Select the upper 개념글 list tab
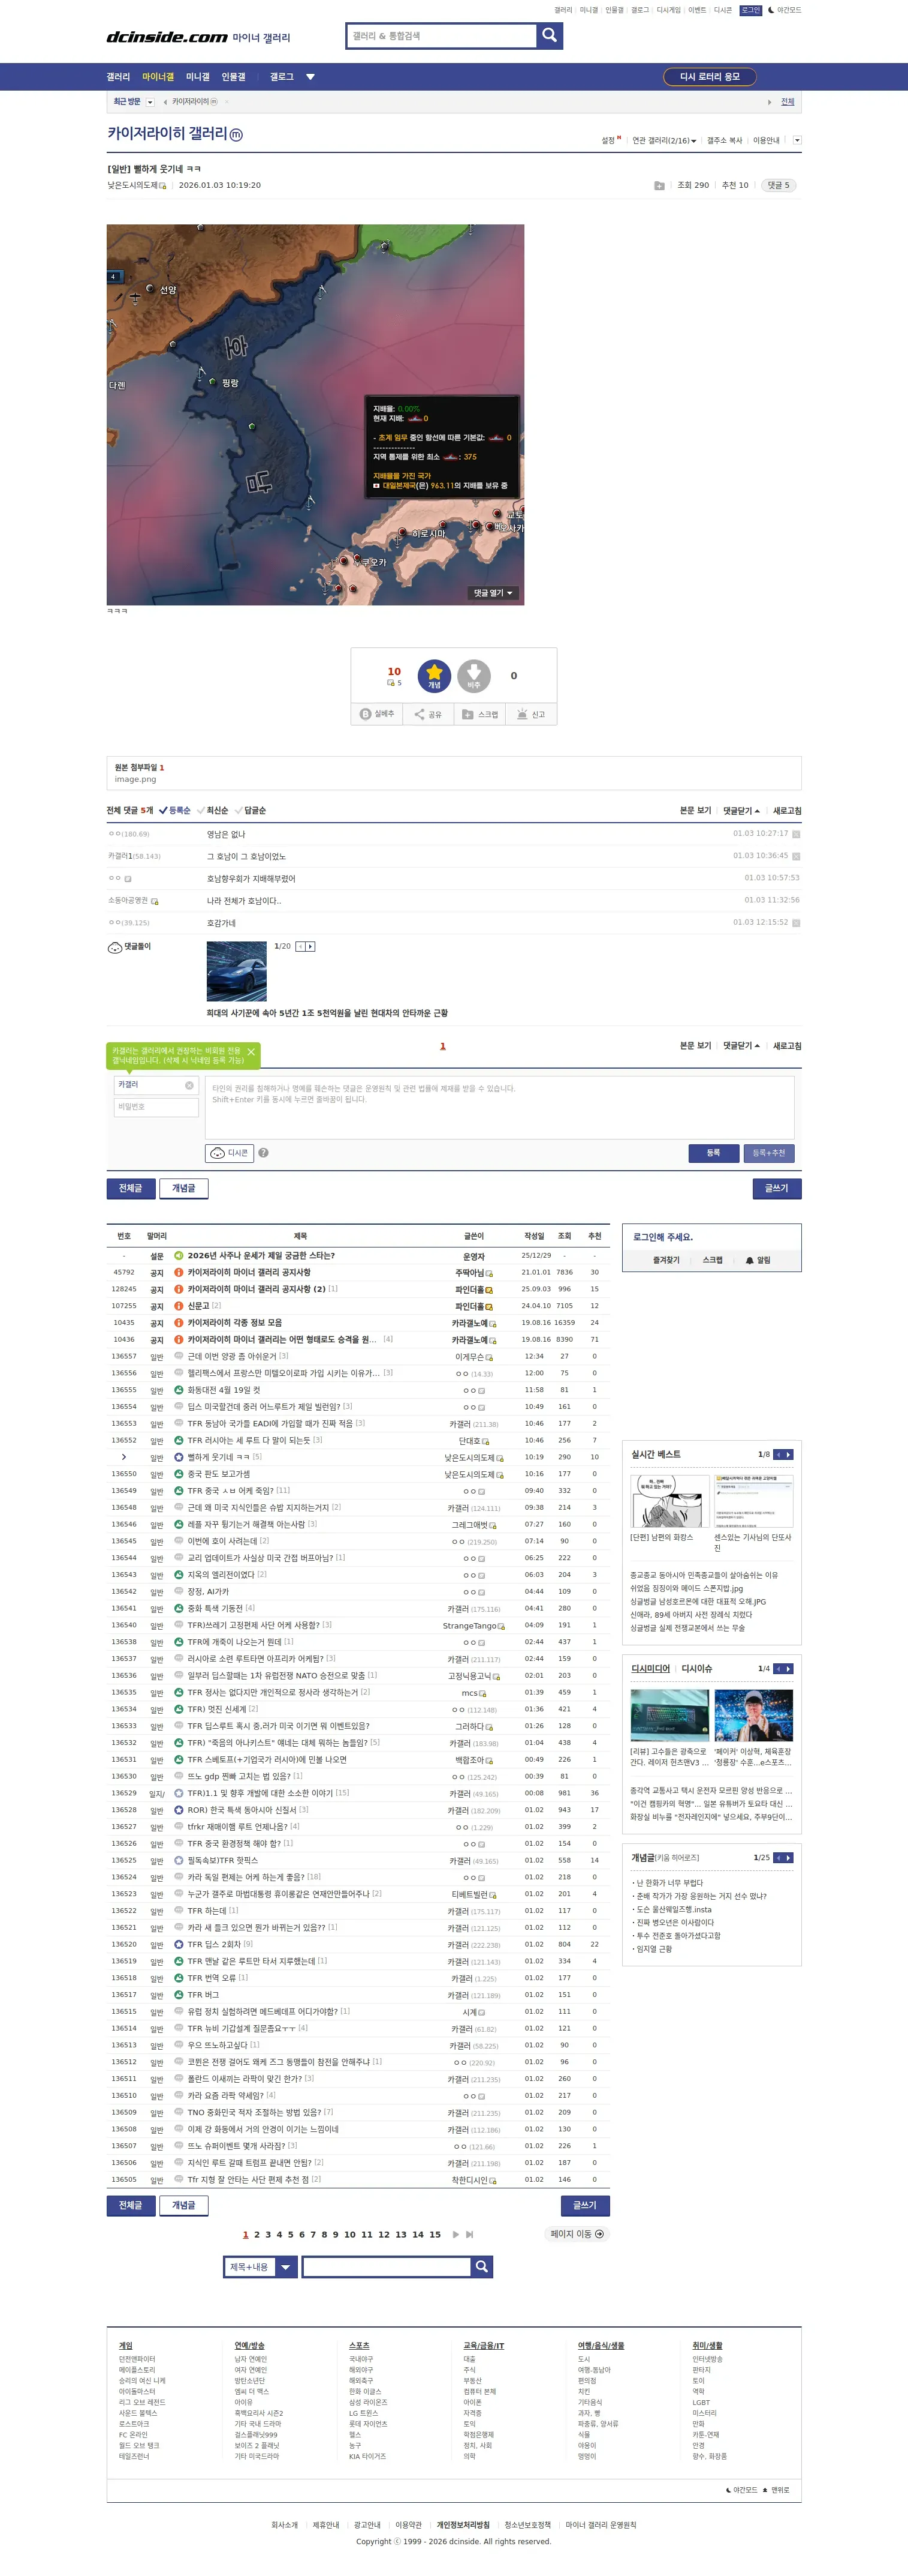Screen dimensions: 908x2576 point(184,1188)
